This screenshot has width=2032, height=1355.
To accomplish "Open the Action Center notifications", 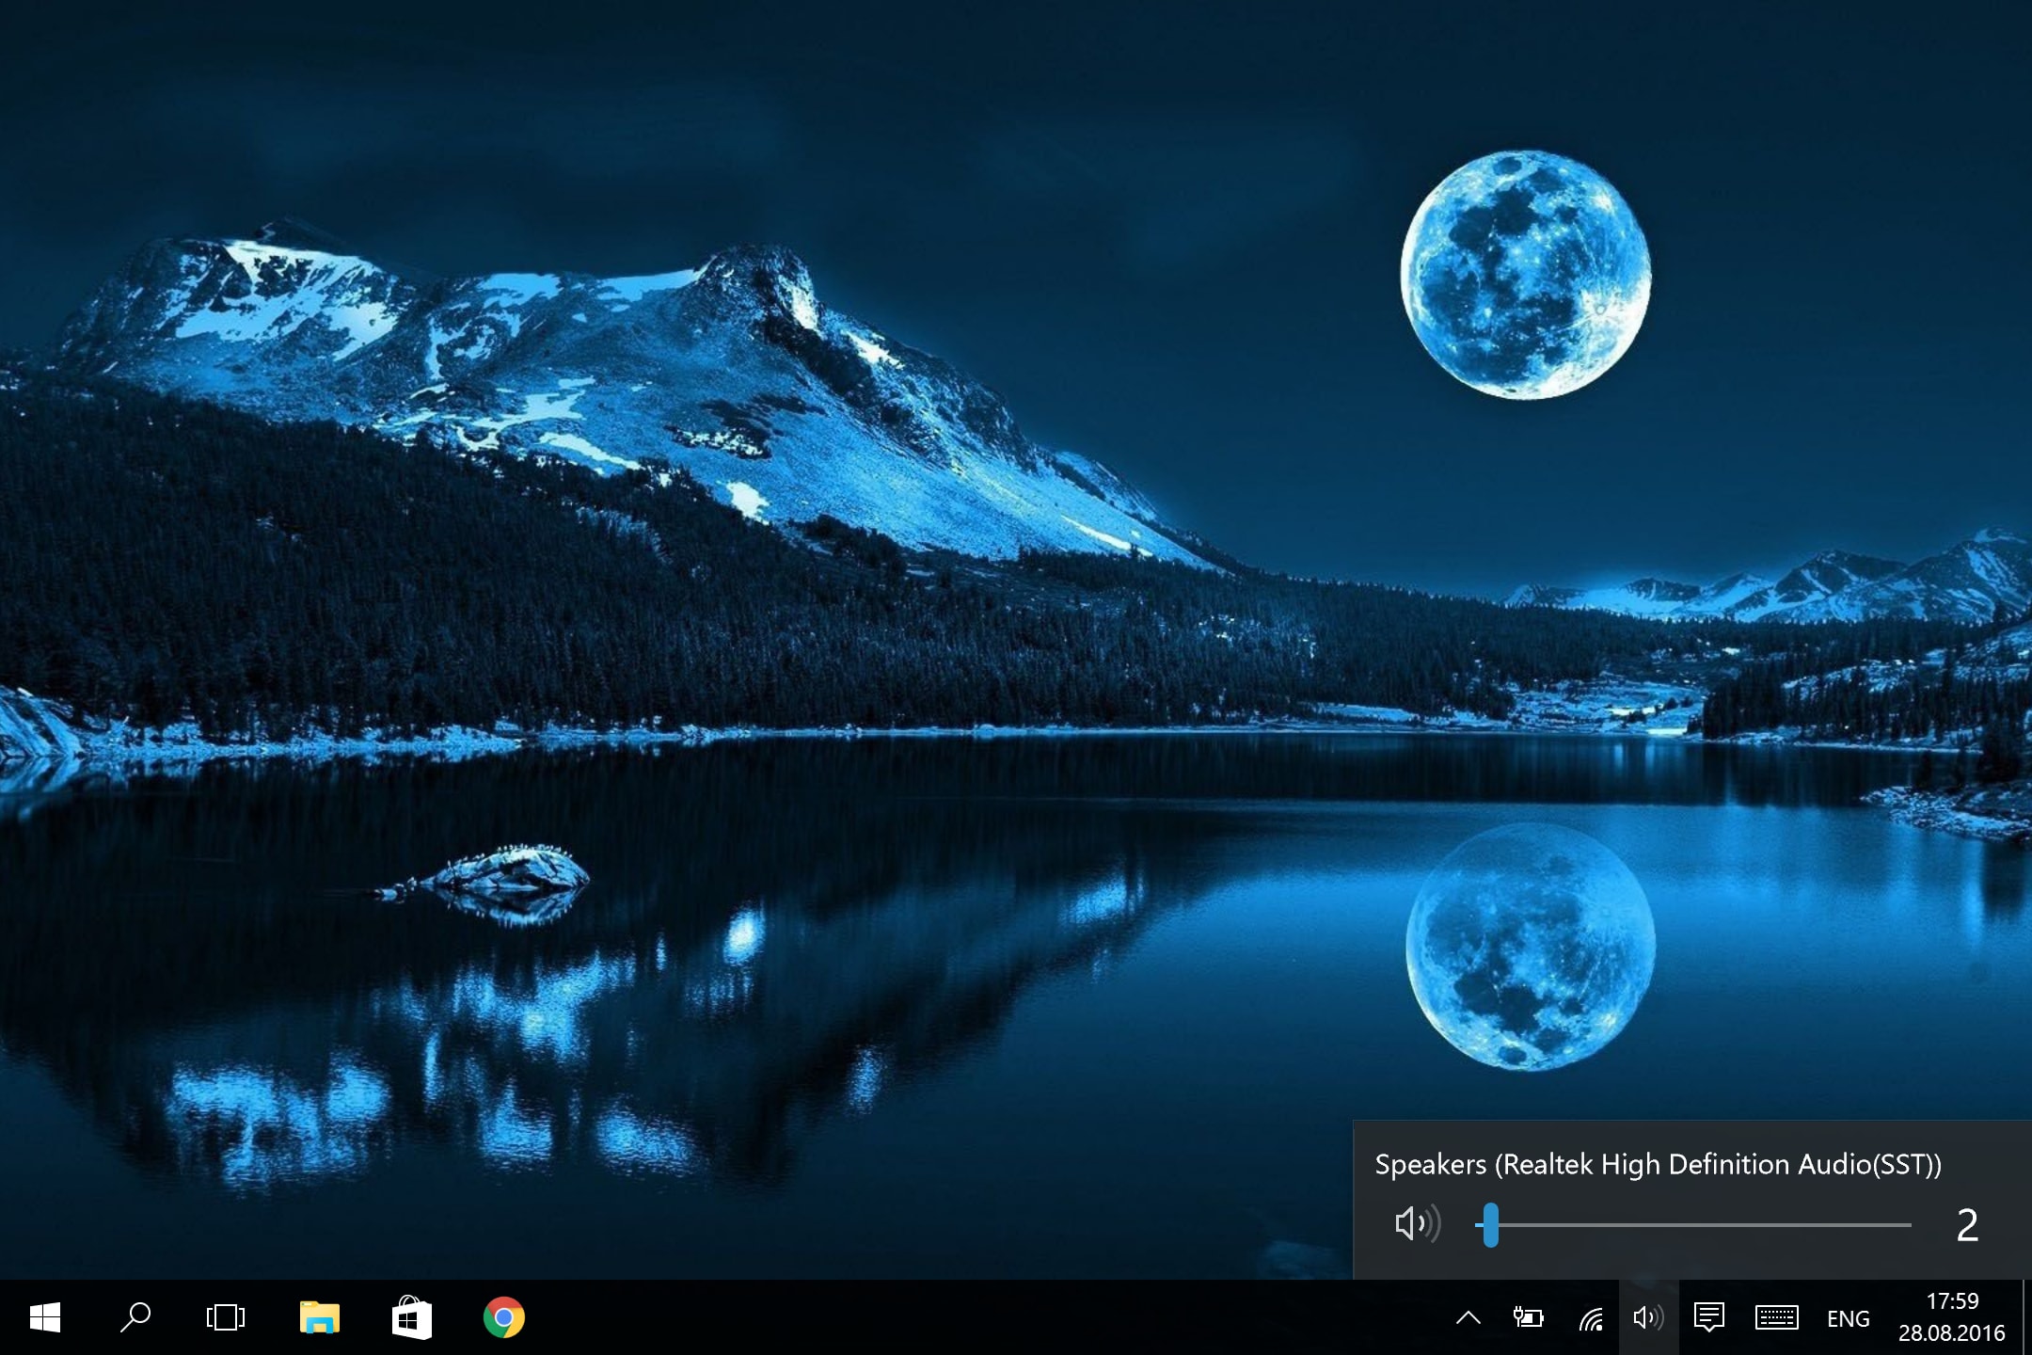I will click(1708, 1317).
